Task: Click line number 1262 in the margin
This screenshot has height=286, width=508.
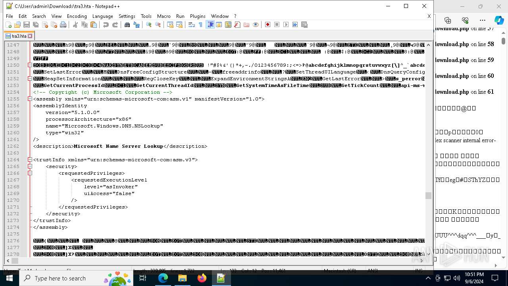Action: 13,146
